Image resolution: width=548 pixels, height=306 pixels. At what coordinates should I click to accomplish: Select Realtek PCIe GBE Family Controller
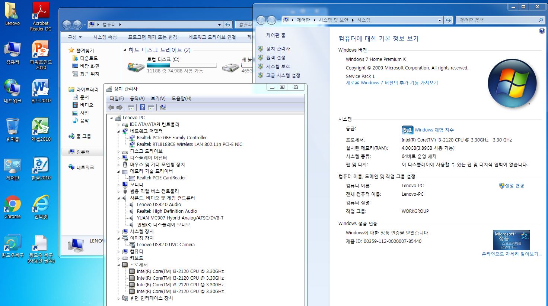(x=172, y=138)
